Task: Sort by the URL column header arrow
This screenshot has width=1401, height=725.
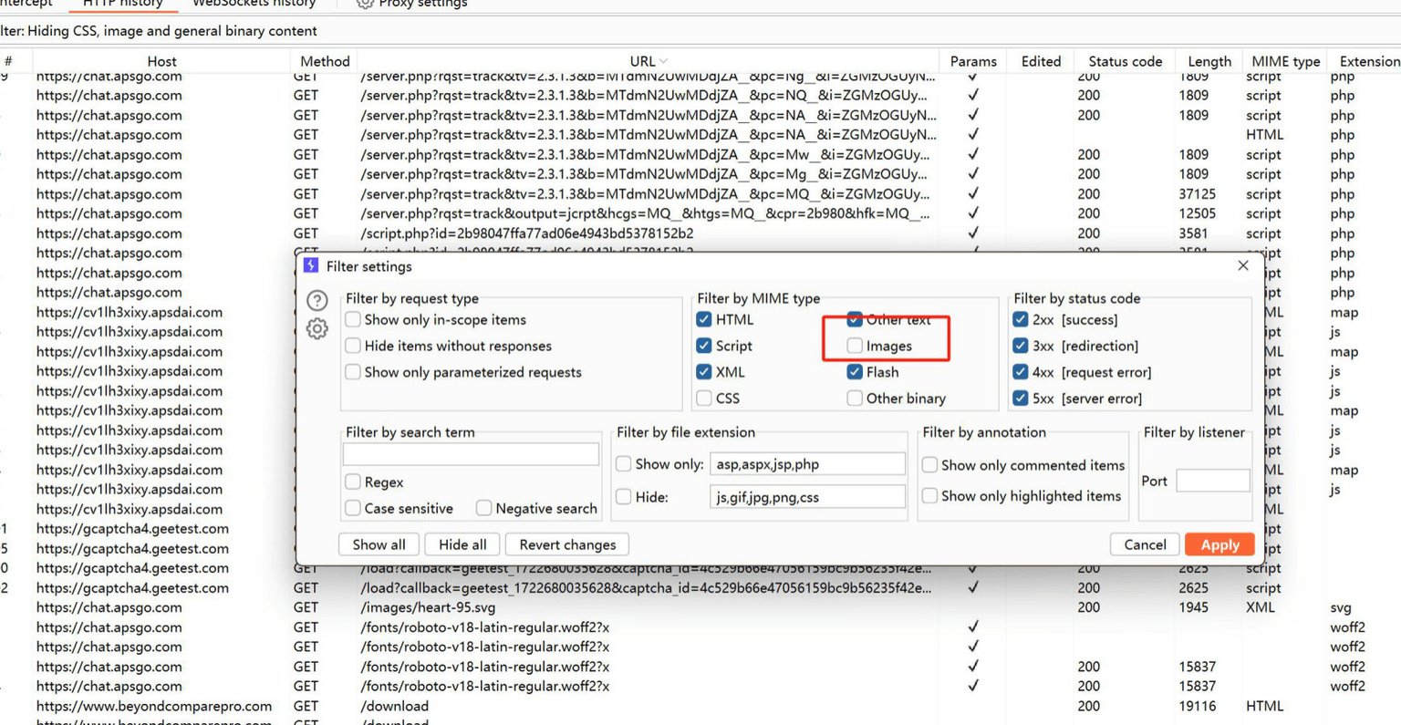Action: 664,61
